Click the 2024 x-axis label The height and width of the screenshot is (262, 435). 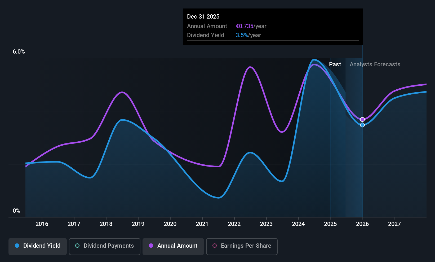coord(298,224)
